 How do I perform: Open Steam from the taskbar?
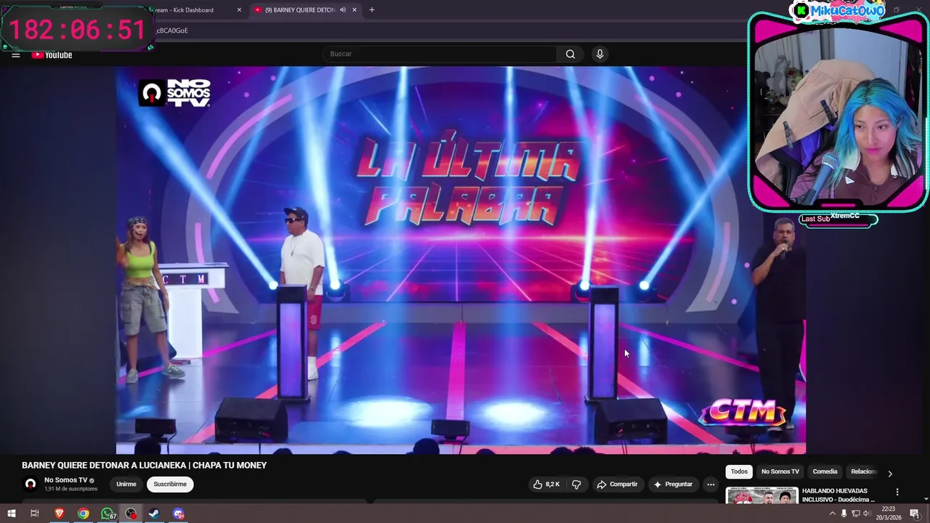(155, 514)
